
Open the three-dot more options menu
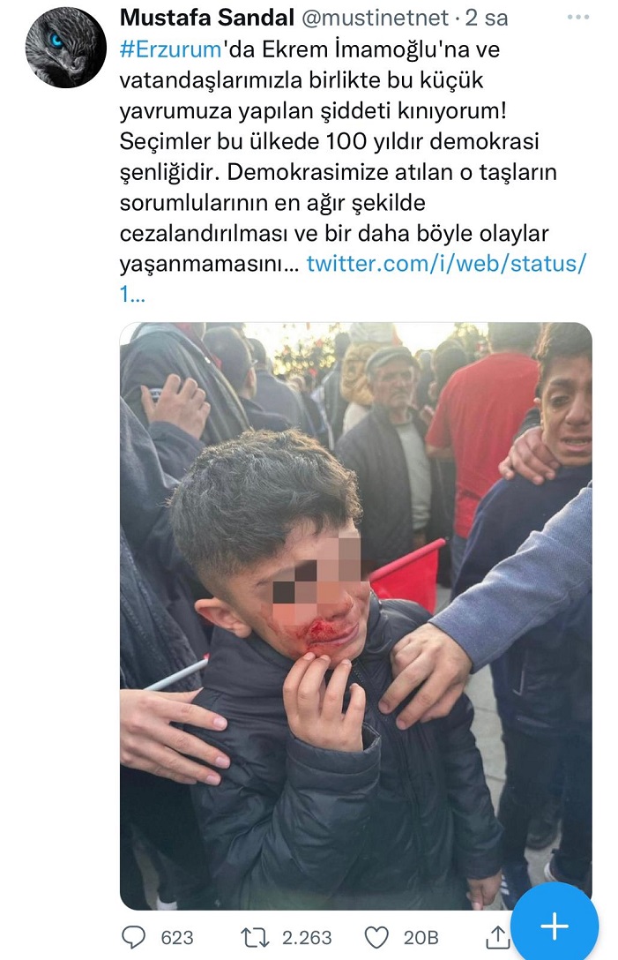(x=578, y=18)
